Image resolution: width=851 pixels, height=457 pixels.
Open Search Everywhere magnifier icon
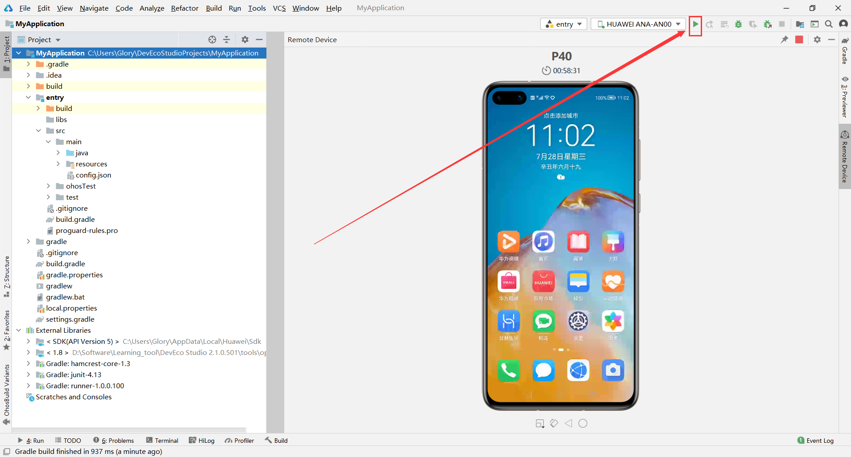point(828,24)
